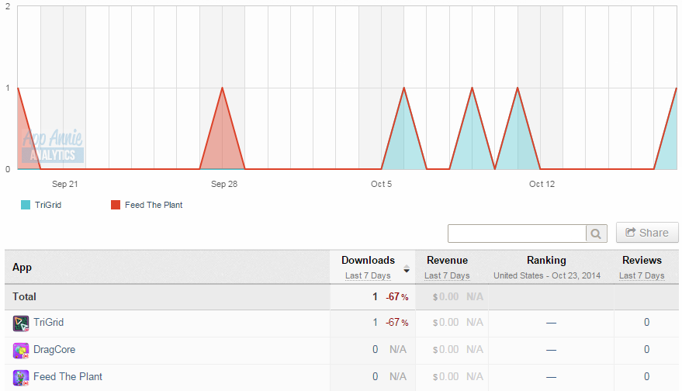Click Total row's $0.00 revenue value
The image size is (682, 391).
pyautogui.click(x=446, y=296)
